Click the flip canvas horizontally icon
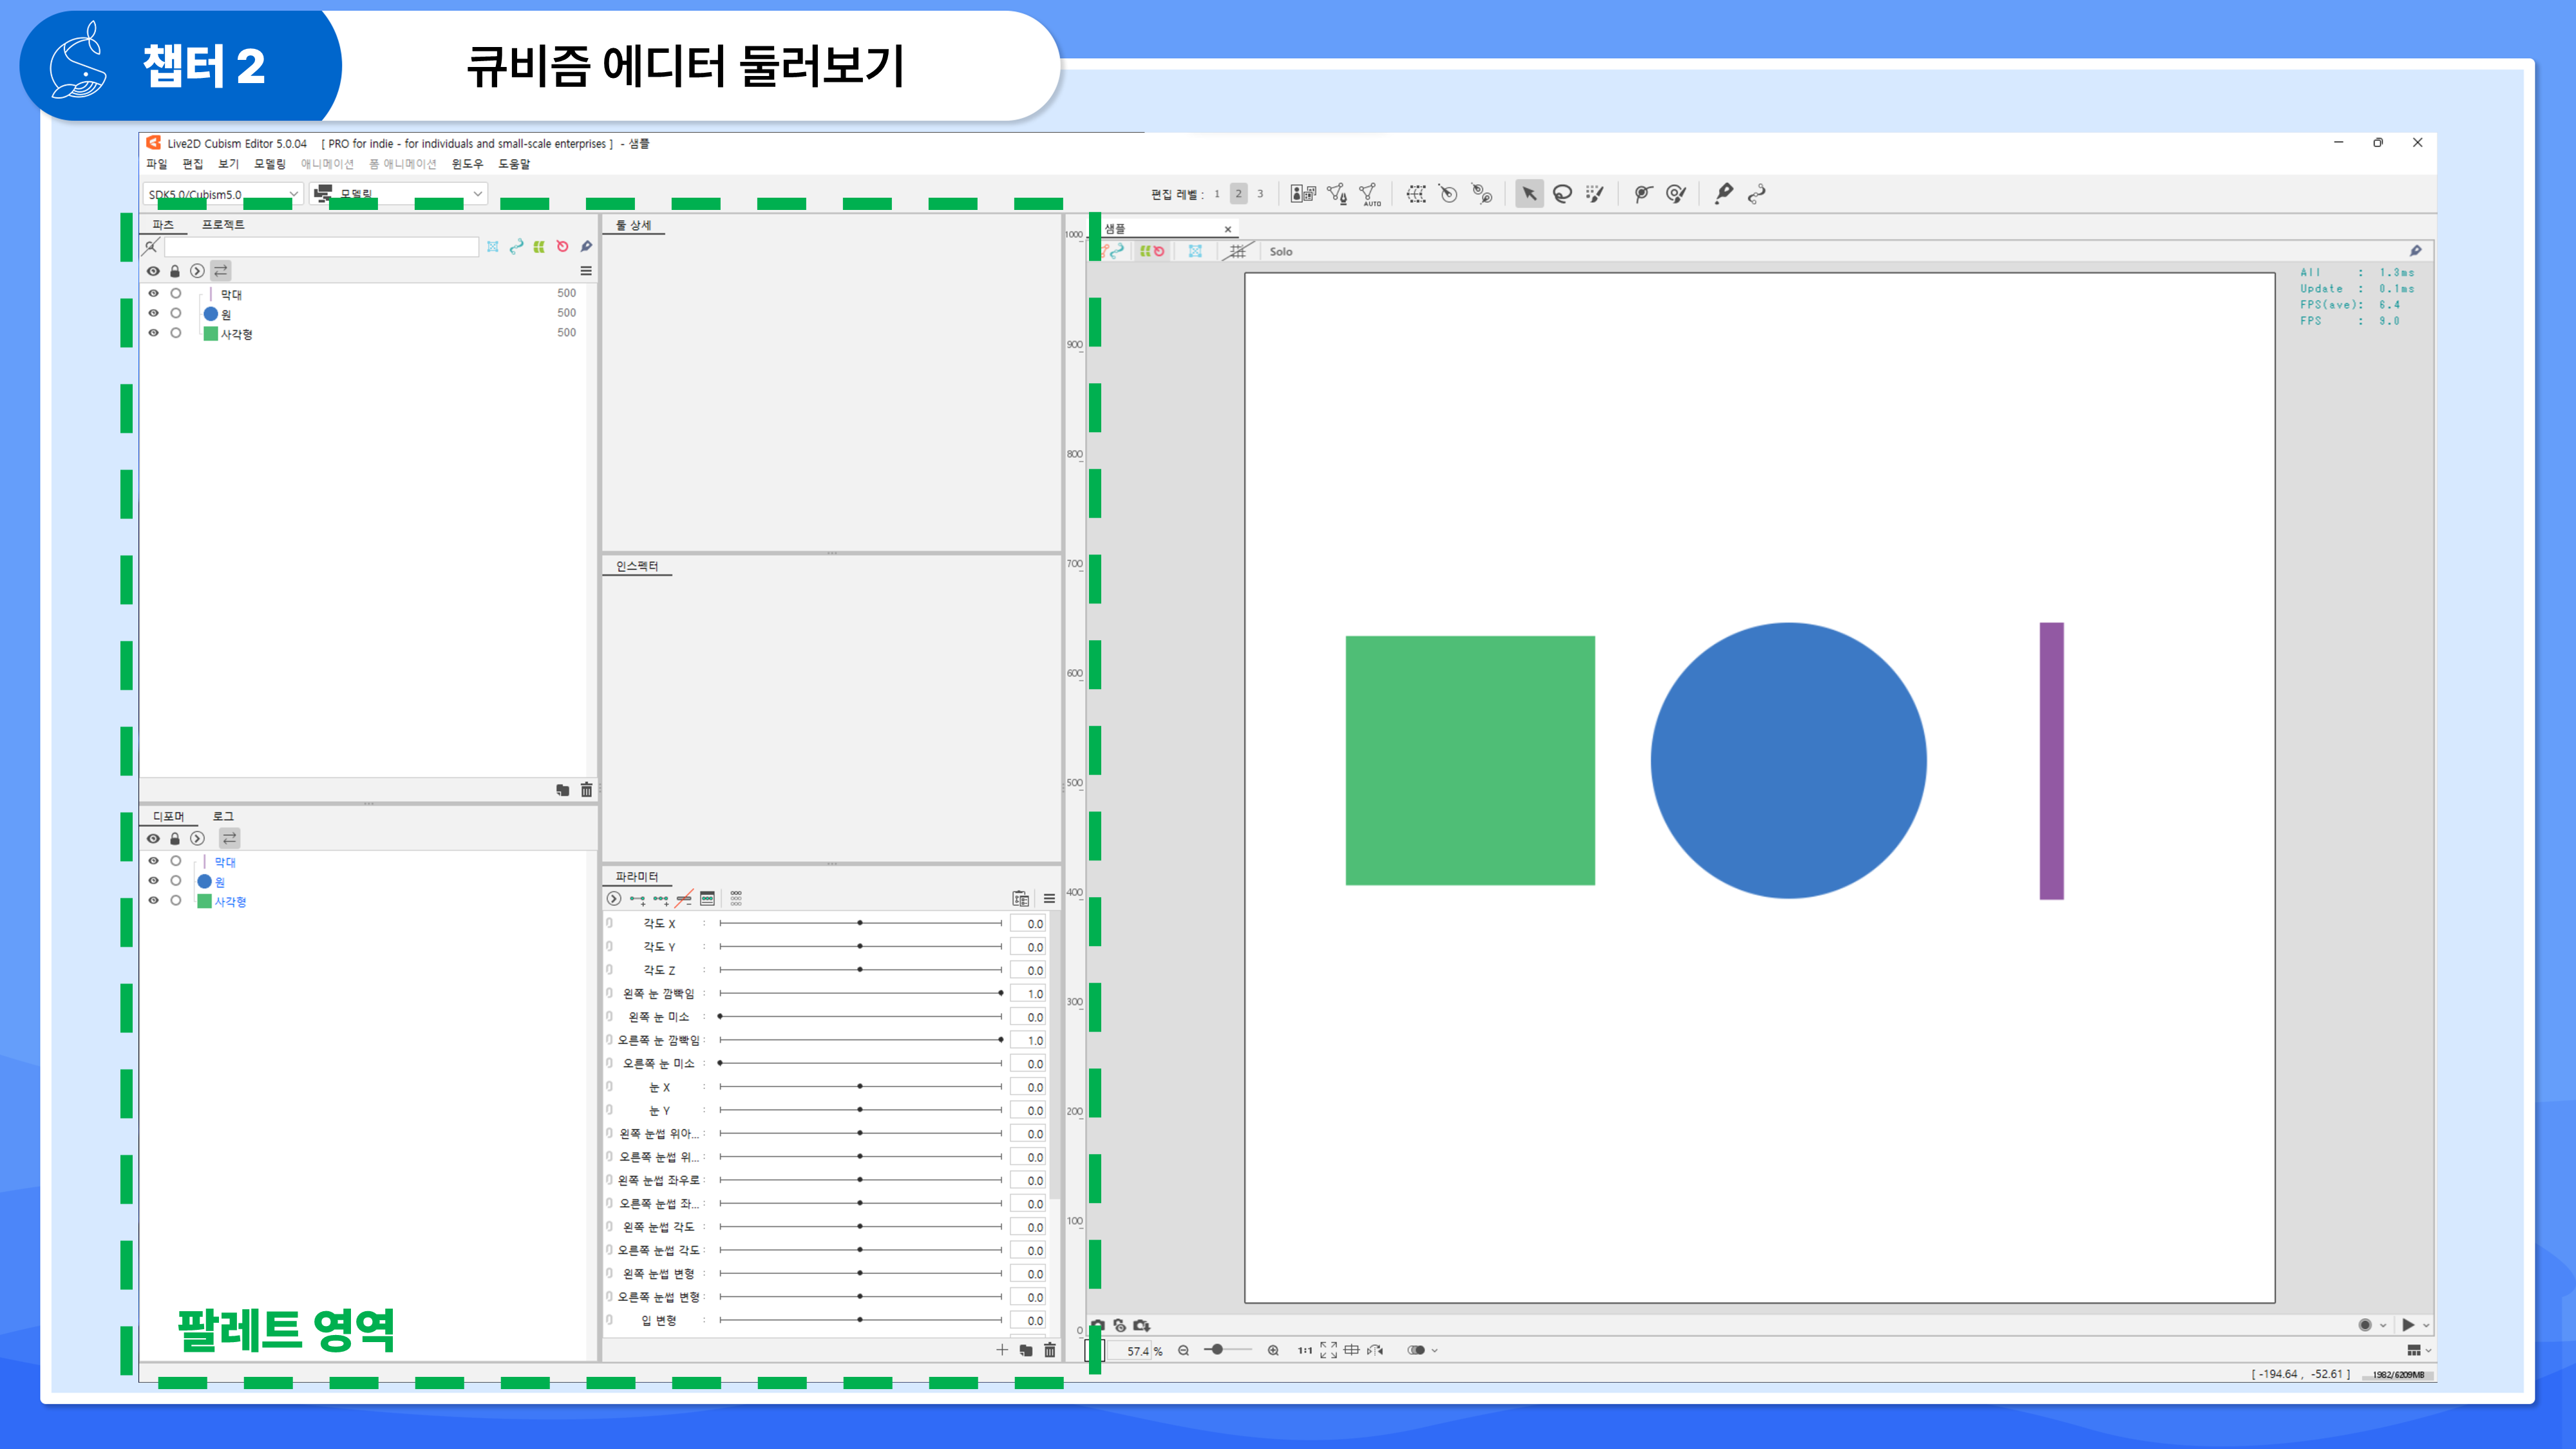Image resolution: width=2576 pixels, height=1449 pixels. 1376,1350
